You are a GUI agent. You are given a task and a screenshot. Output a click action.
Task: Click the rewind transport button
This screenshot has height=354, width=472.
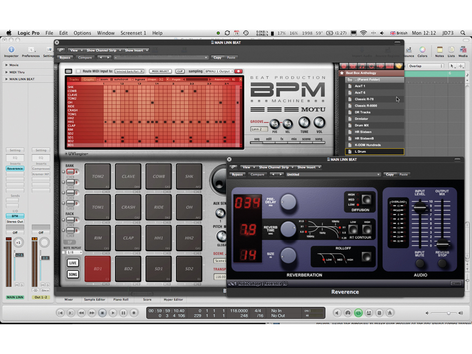coord(81,313)
